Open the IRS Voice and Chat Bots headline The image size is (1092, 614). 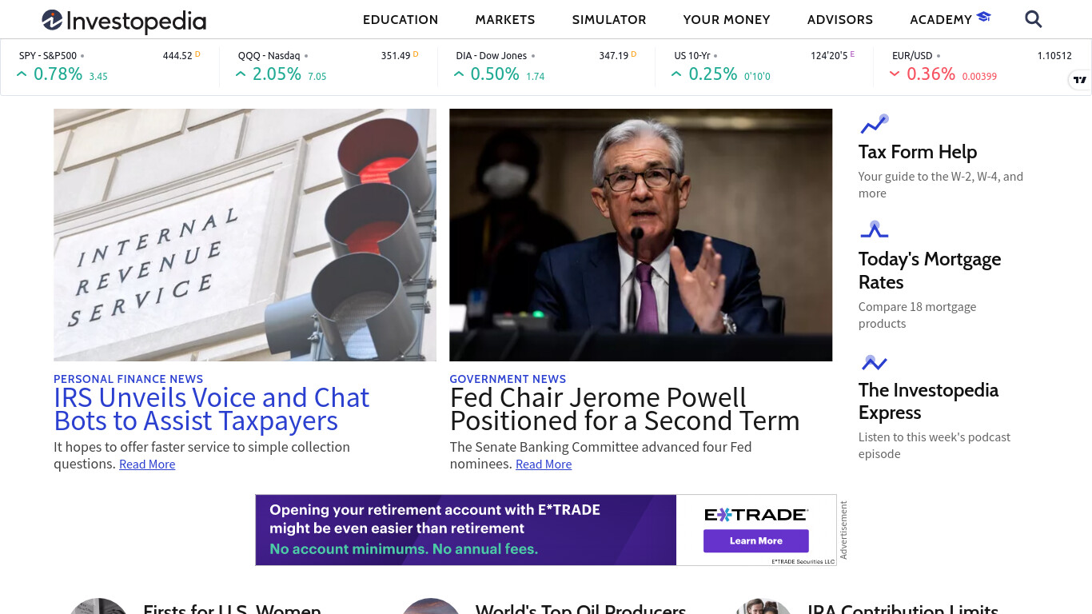pos(212,409)
